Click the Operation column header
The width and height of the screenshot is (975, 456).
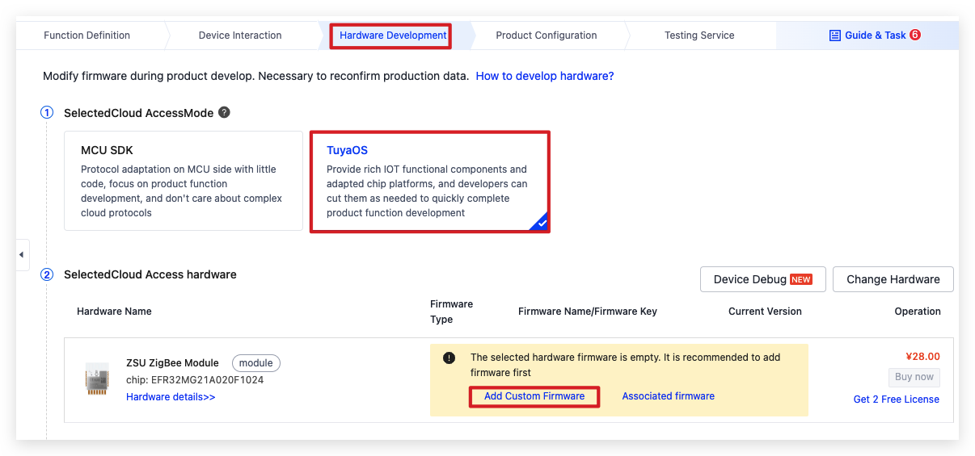click(x=918, y=312)
